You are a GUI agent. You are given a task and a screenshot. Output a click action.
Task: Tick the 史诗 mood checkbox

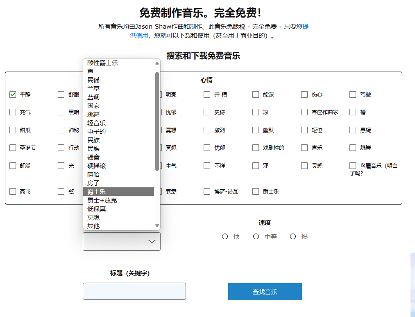pos(207,112)
